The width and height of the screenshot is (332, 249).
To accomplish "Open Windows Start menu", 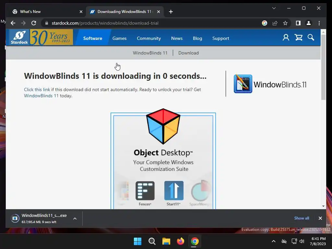I will pyautogui.click(x=137, y=241).
